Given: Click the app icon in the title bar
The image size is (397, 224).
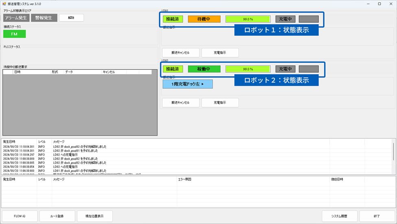Looking at the screenshot, I should 4,4.
